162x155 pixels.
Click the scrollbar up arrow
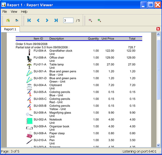point(158,34)
